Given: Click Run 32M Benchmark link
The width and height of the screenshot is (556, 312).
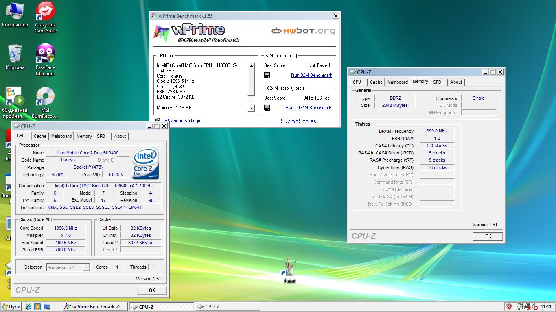Looking at the screenshot, I should tap(311, 75).
